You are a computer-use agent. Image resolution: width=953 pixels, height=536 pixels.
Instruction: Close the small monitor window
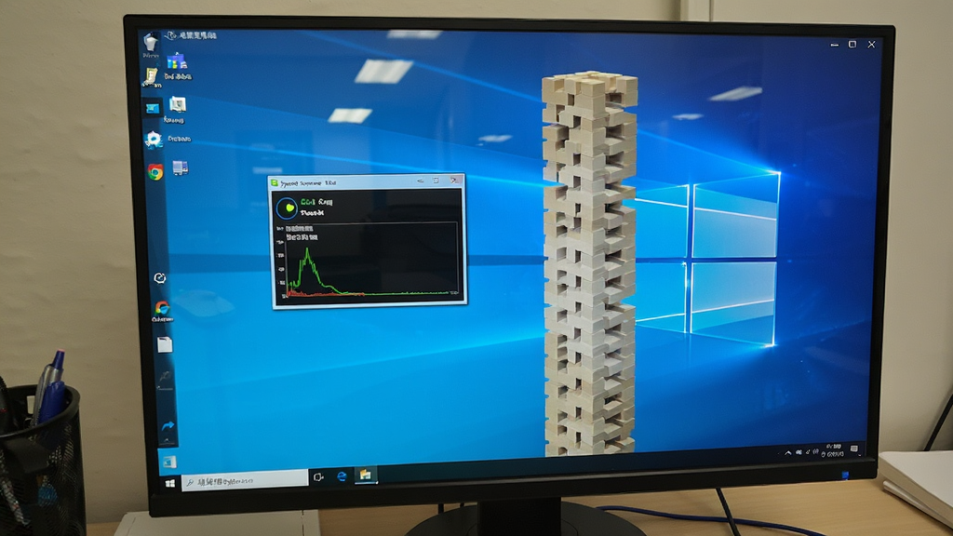(x=454, y=180)
